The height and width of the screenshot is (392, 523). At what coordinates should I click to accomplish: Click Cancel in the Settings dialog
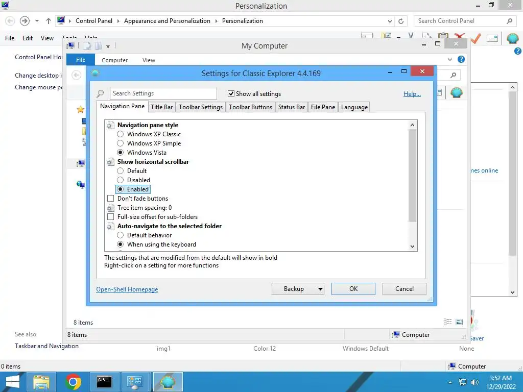[x=405, y=289]
